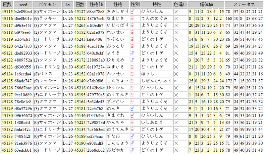Click the × shiny mark in row 45120
This screenshot has width=265, height=155.
click(176, 46)
